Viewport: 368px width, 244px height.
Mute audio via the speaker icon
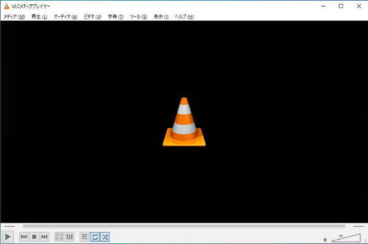(325, 240)
